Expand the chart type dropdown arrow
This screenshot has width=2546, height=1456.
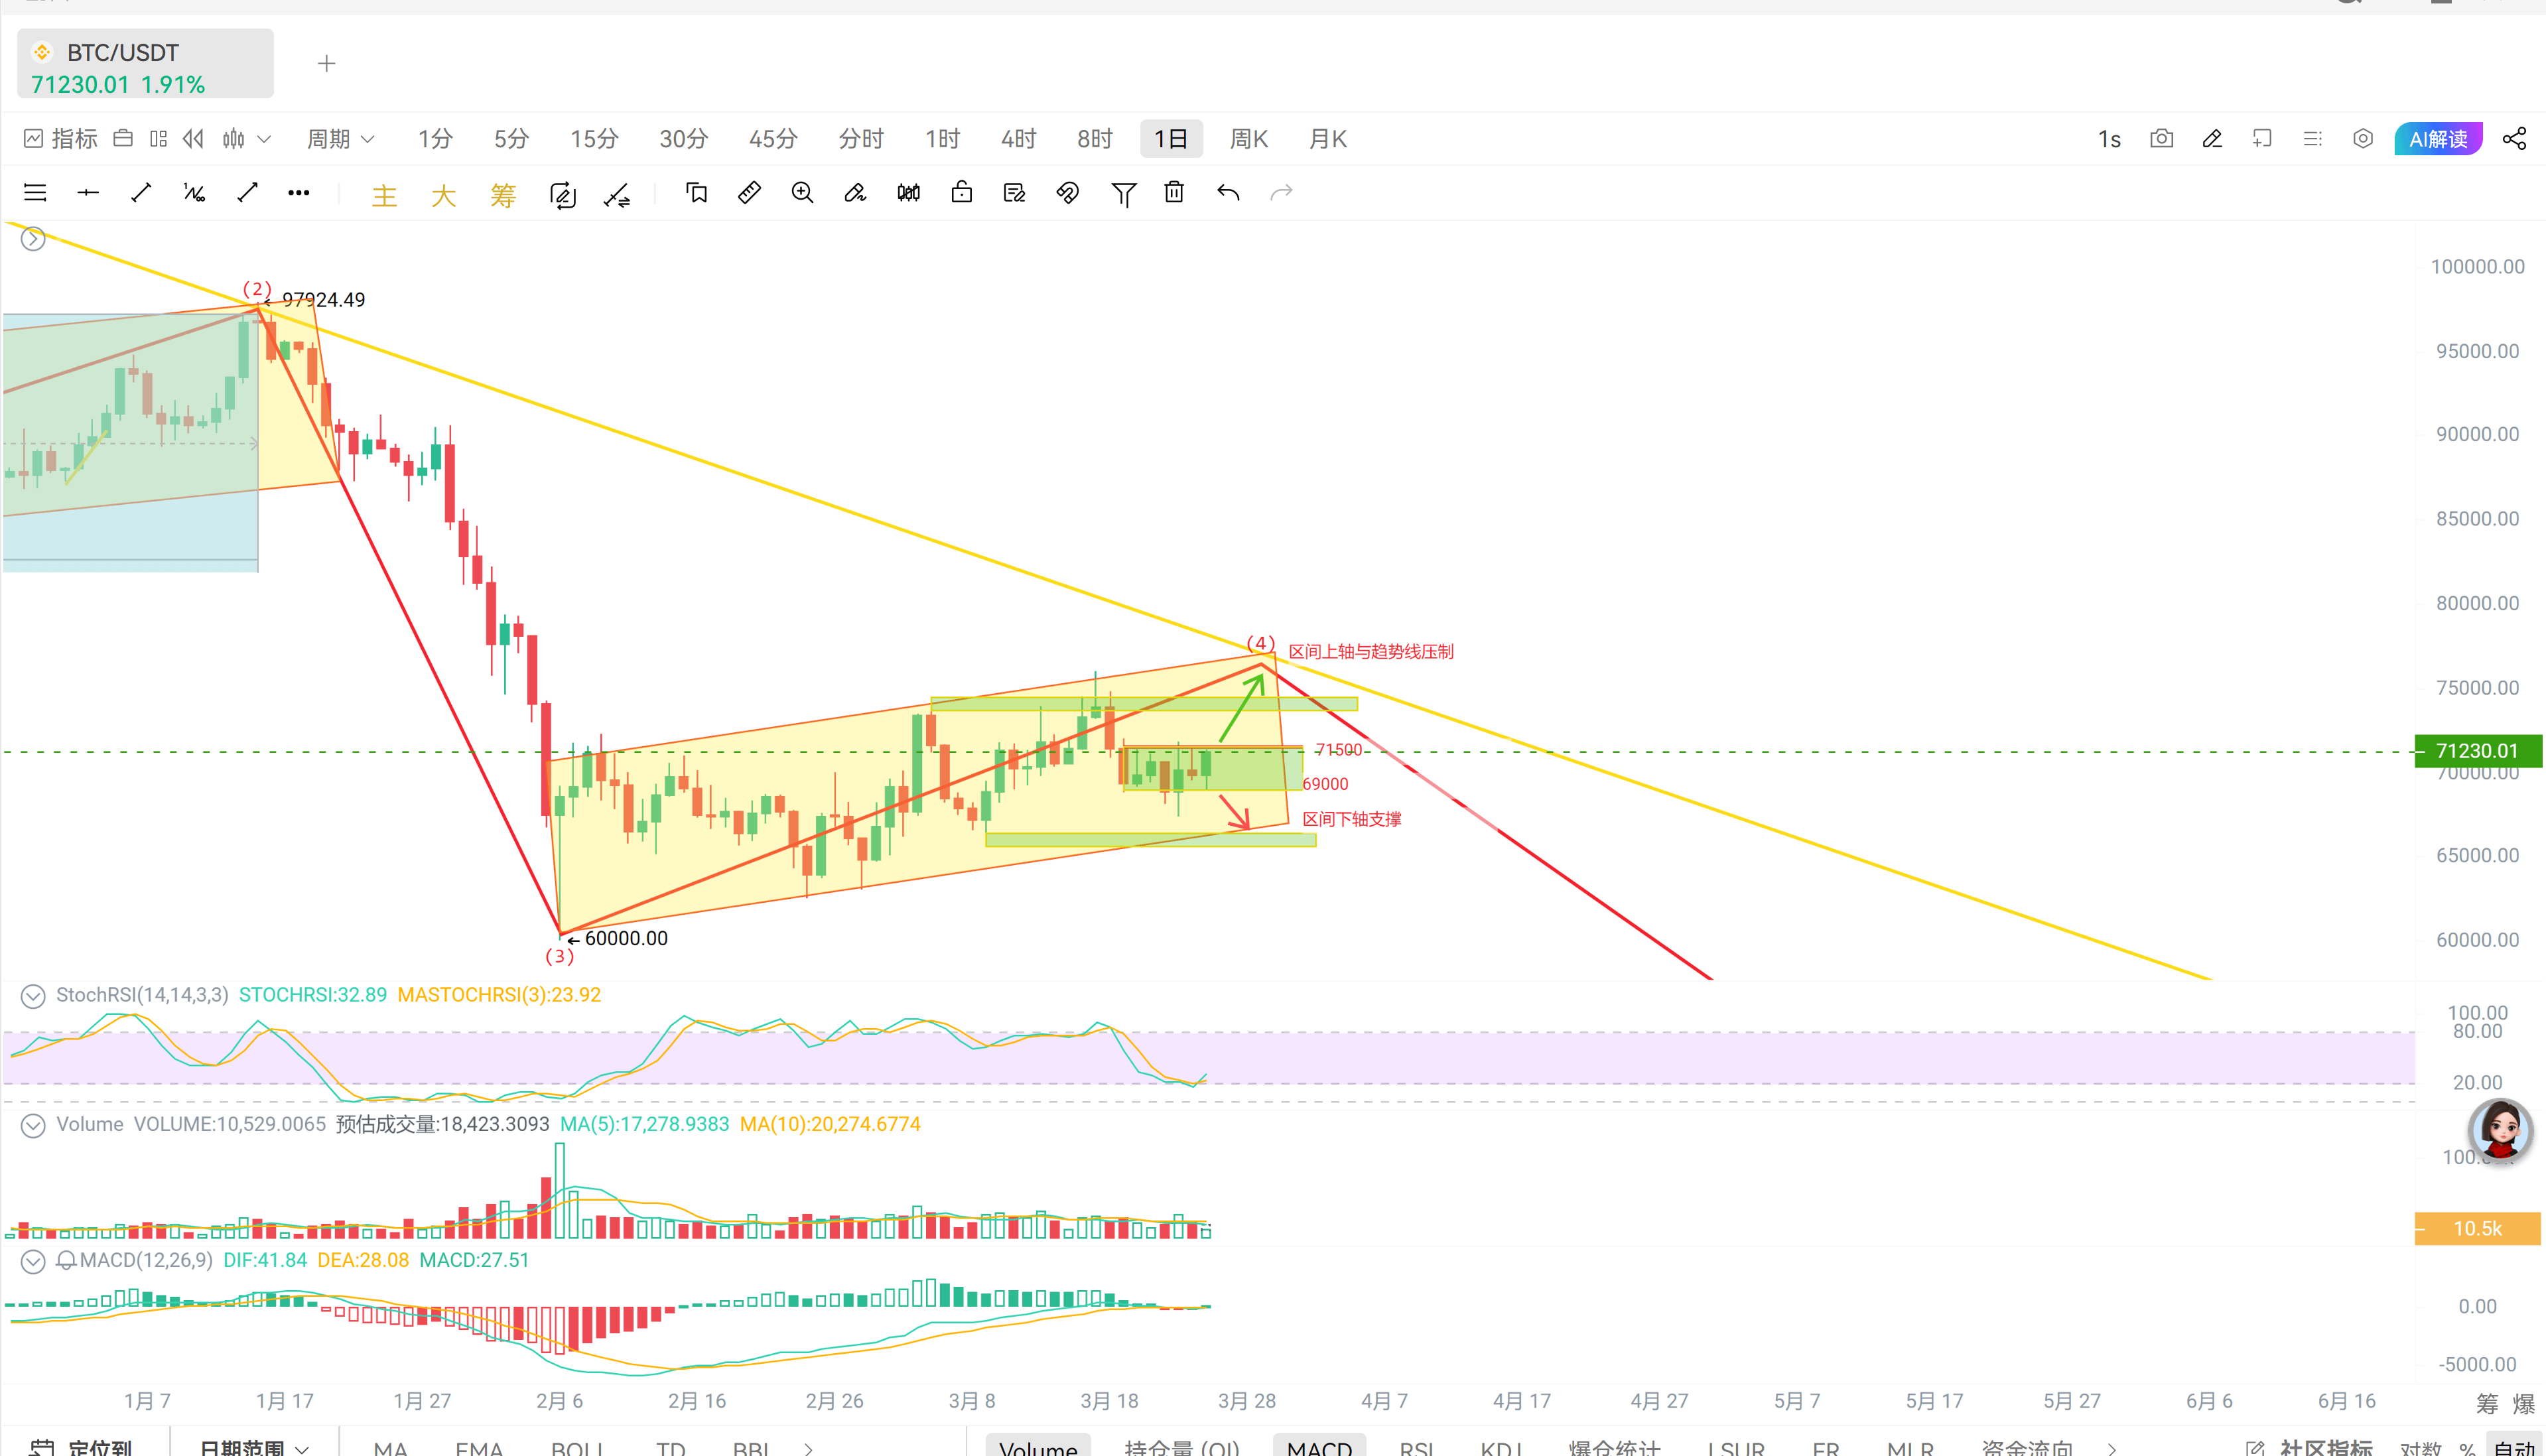264,139
